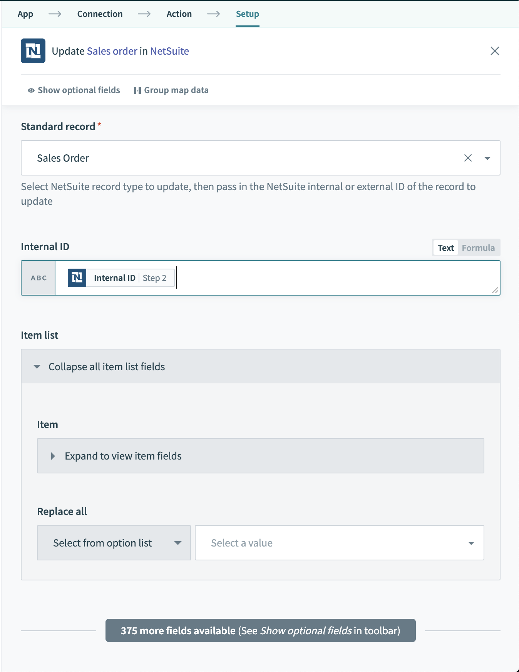The height and width of the screenshot is (672, 519).
Task: Open the Select a value dropdown
Action: (x=339, y=543)
